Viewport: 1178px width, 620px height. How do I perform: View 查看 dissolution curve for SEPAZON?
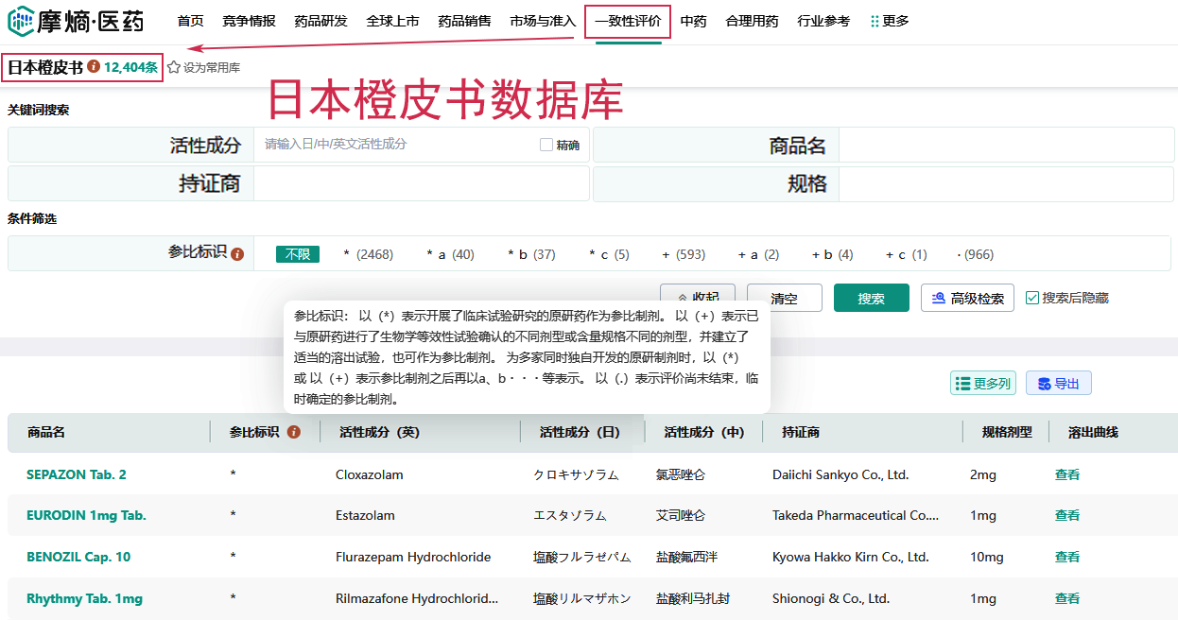pyautogui.click(x=1067, y=474)
